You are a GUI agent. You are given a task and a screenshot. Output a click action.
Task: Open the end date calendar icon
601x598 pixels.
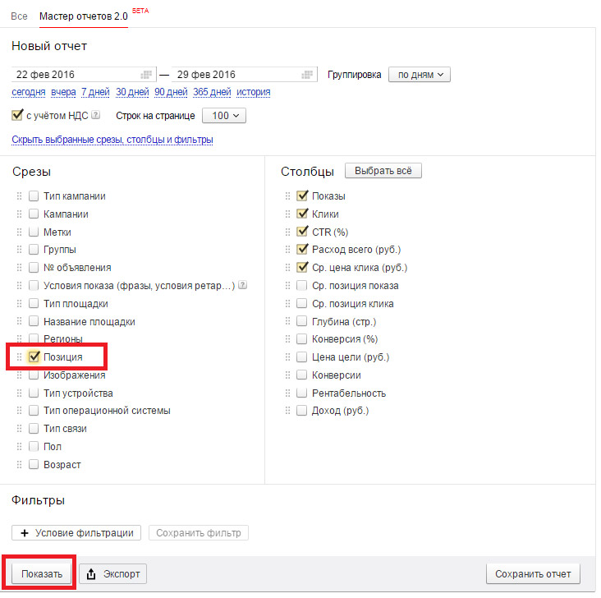point(307,75)
